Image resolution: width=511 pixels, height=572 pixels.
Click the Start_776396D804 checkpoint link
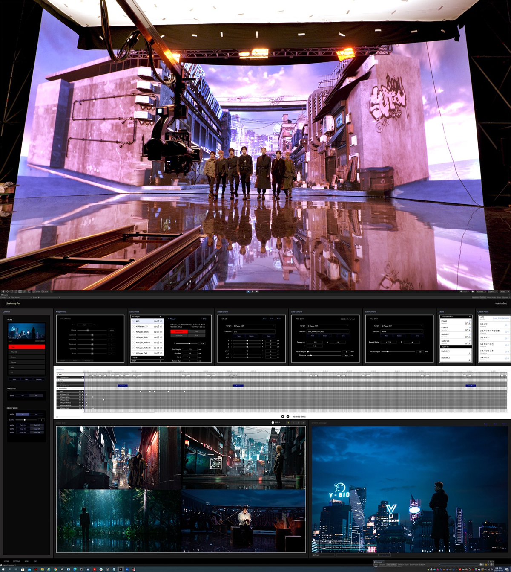[x=501, y=318]
